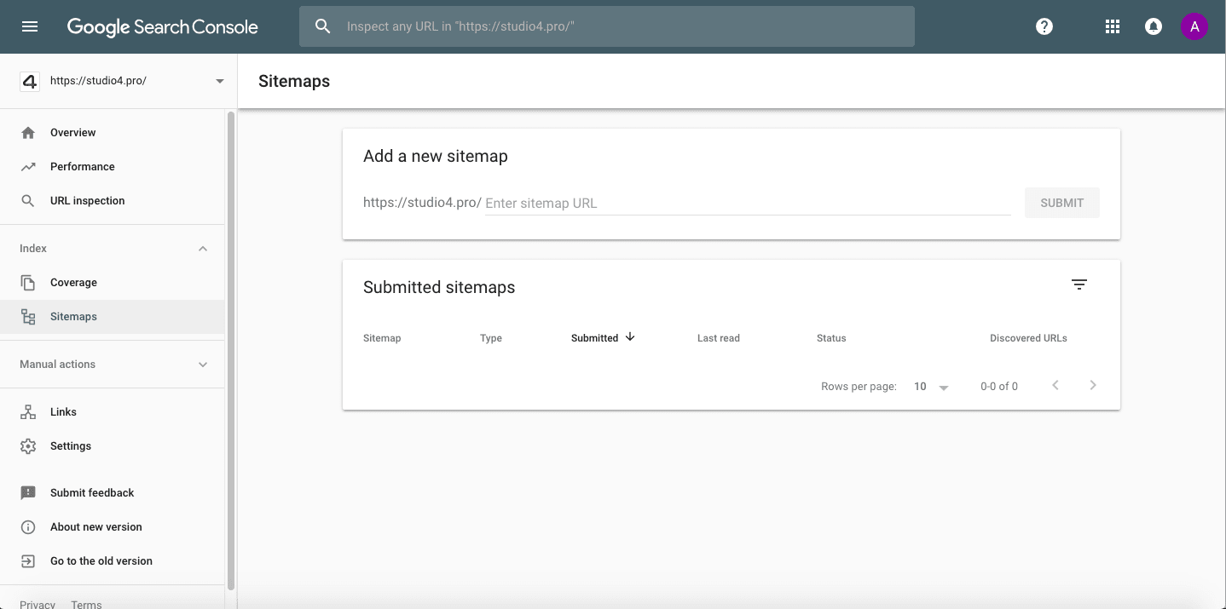Click the About new version info icon

click(x=28, y=527)
